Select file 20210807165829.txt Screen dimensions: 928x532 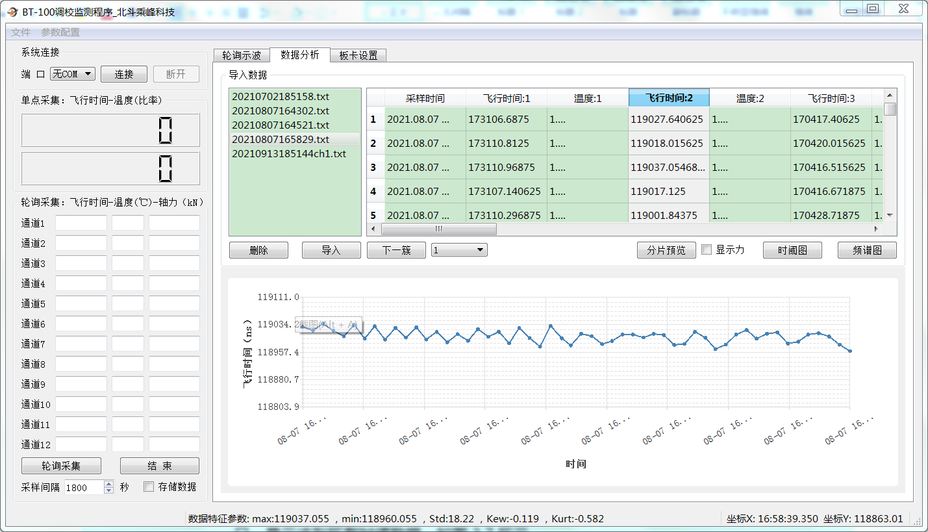[x=295, y=140]
